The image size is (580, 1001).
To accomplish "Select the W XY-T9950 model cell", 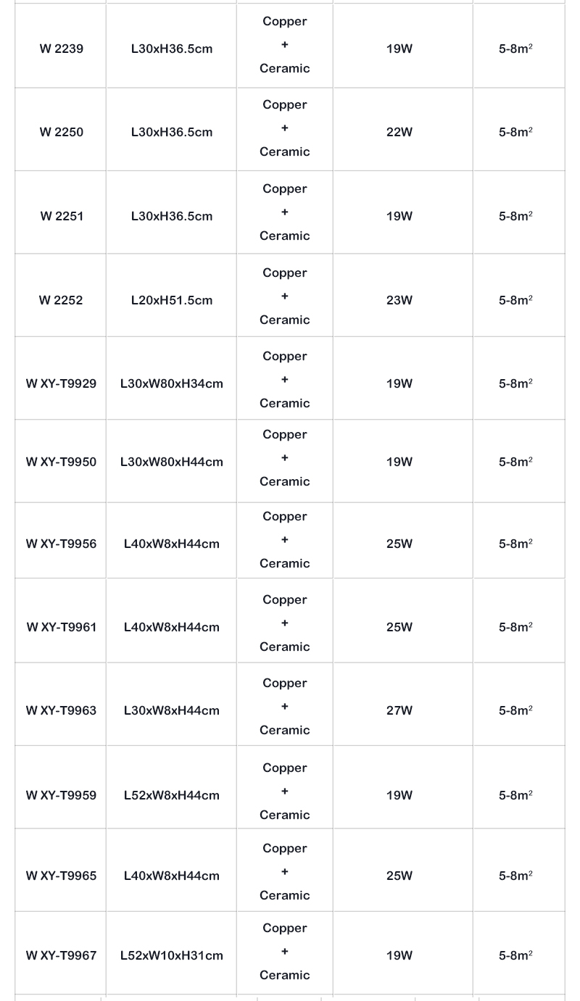I will click(61, 462).
